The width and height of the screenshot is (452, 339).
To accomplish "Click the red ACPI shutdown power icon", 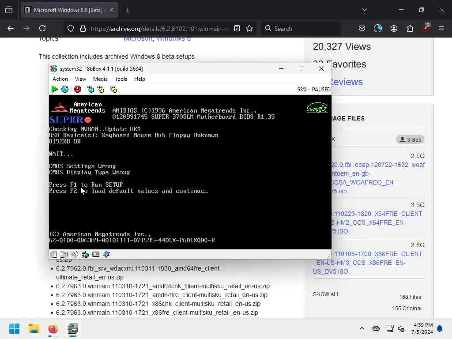I will pyautogui.click(x=78, y=89).
